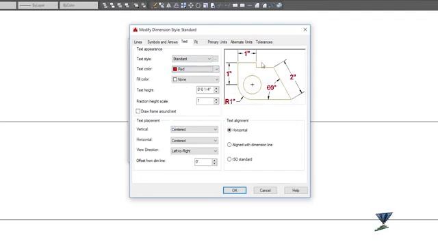Image resolution: width=438 pixels, height=246 pixels.
Task: Open the Text style dropdown
Action: [192, 59]
